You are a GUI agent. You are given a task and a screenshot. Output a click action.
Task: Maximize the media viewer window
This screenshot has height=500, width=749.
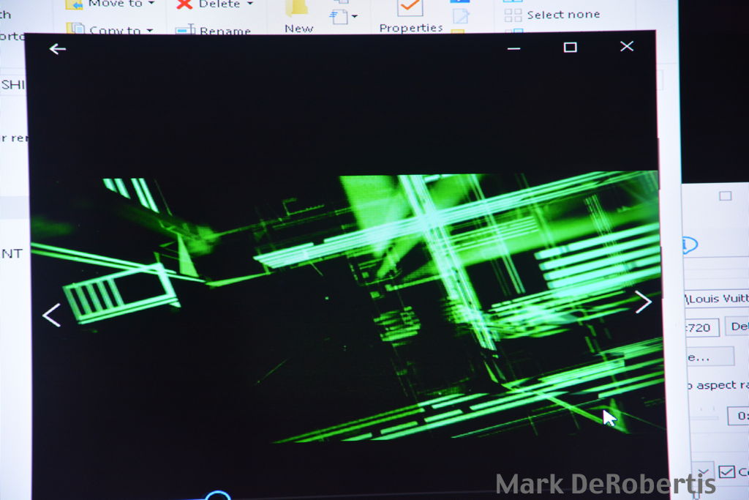pyautogui.click(x=570, y=48)
